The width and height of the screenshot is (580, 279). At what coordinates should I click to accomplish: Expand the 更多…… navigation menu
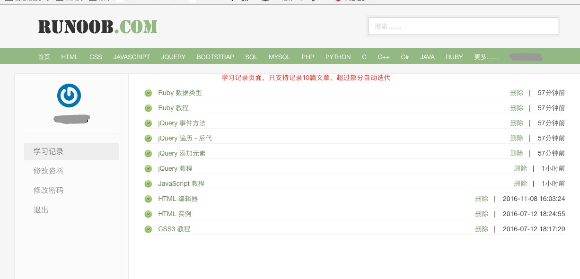coord(486,57)
